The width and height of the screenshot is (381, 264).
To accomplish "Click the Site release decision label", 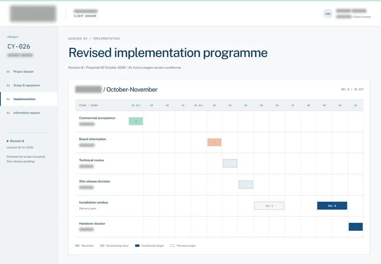I will (x=94, y=181).
